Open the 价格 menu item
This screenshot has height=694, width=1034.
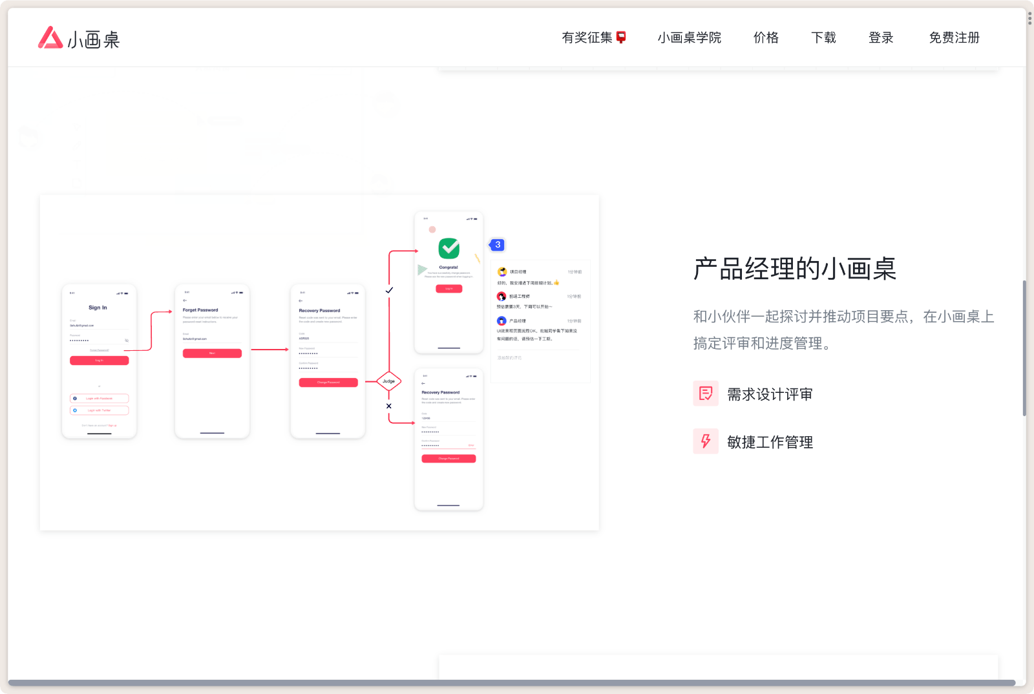(765, 37)
